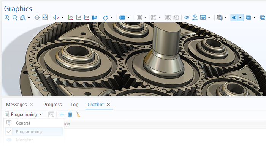Viewport: 266px width, 152px height.
Task: Click the plus new conversation icon
Action: coord(62,114)
